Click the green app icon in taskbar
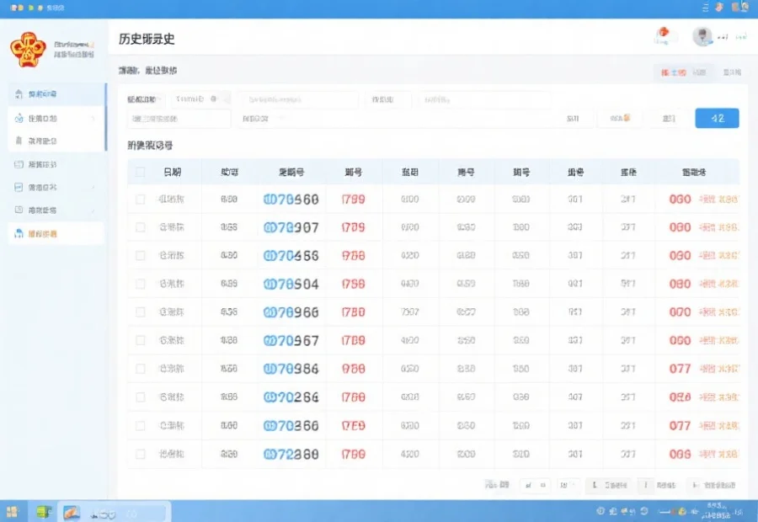Viewport: 758px width, 522px height. tap(42, 511)
